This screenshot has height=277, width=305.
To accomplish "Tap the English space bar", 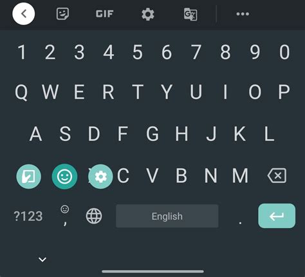I will coord(167,216).
